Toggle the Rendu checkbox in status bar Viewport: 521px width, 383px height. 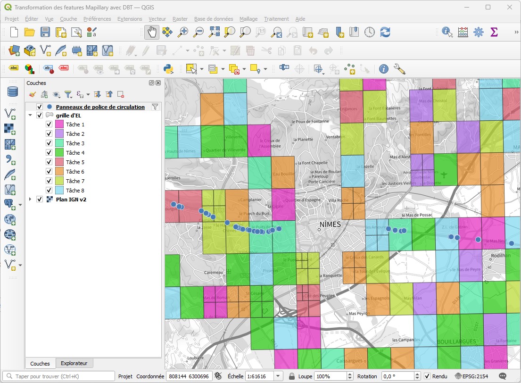pyautogui.click(x=427, y=376)
